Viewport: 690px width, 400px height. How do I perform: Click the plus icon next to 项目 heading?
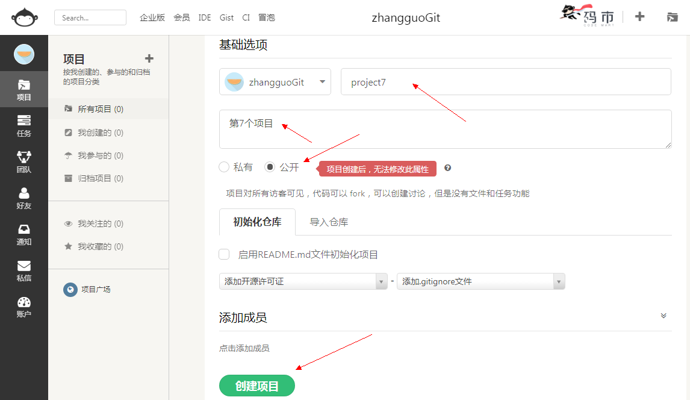(149, 58)
